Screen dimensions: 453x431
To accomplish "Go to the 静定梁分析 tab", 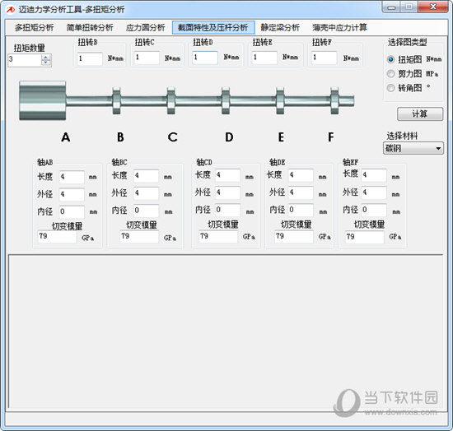I will [x=280, y=28].
